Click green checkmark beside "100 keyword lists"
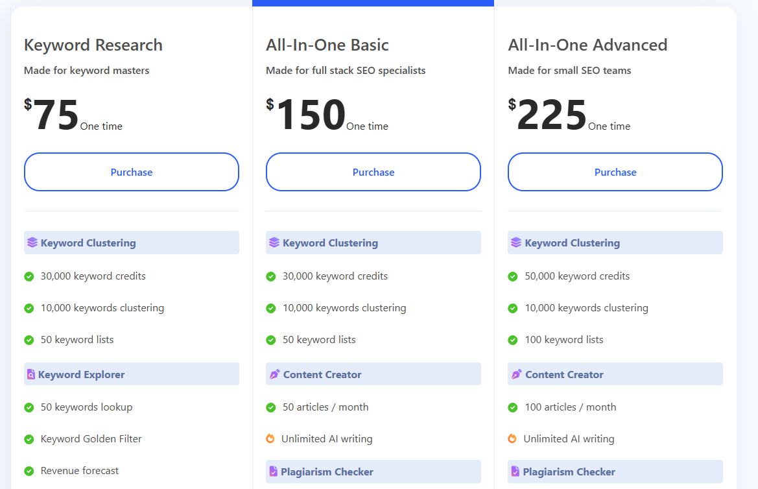This screenshot has width=758, height=489. pos(513,340)
